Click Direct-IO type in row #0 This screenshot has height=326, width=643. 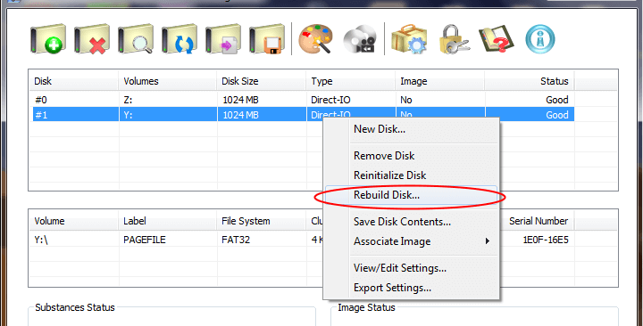pos(330,100)
